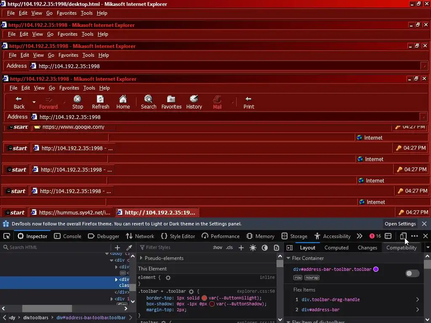Expand the Pseudo-elements section
This screenshot has height=323, width=431.
coord(141,258)
